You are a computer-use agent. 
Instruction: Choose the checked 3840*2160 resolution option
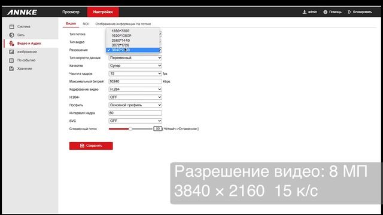pyautogui.click(x=133, y=50)
